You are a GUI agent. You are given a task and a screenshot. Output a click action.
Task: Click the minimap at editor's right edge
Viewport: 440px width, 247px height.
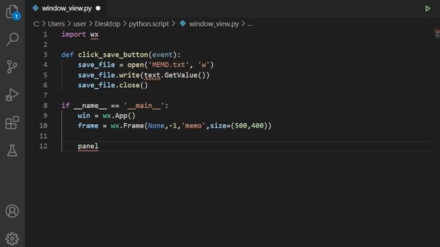(x=437, y=34)
